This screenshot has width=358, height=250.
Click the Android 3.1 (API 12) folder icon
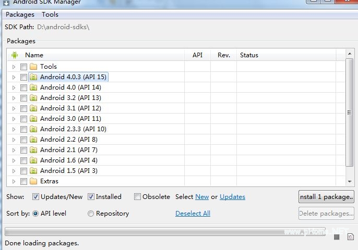pos(33,108)
